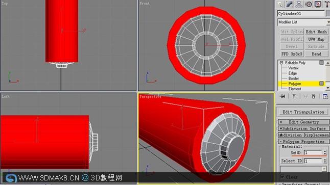This screenshot has width=330, height=185.
Task: Select Vertex sub-object level
Action: point(293,68)
